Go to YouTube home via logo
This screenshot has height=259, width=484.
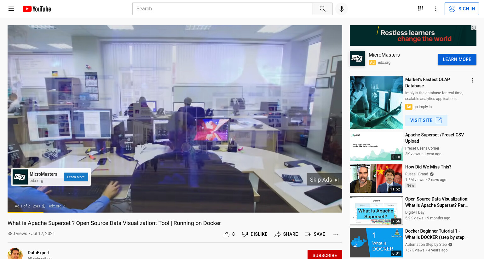37,9
